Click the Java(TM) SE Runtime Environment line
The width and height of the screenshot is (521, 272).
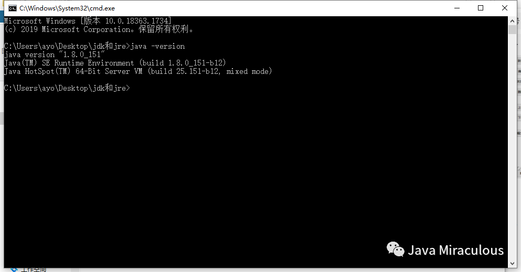point(115,63)
